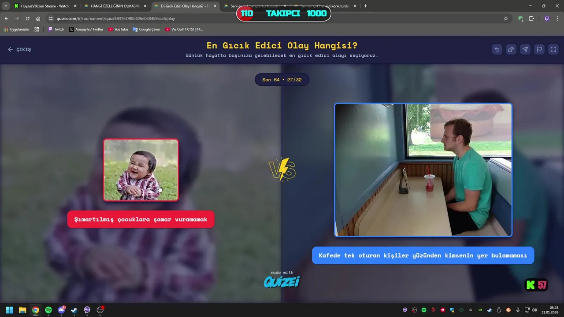Open Steam from the taskbar

point(74,310)
